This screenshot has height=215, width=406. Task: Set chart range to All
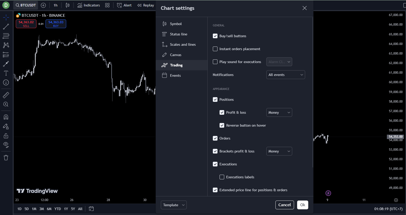tap(80, 209)
